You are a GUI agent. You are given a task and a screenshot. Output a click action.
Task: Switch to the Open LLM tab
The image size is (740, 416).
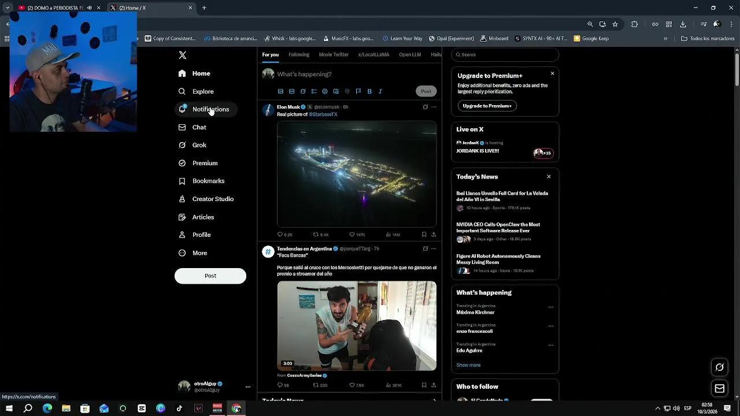coord(409,55)
